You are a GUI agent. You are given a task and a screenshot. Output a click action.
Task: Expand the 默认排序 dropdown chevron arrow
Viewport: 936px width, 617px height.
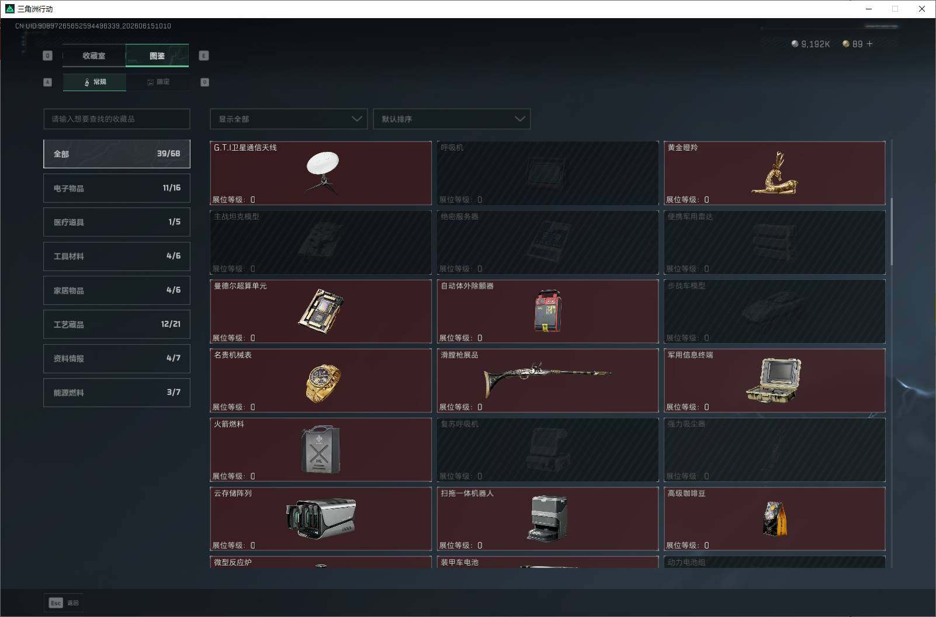(x=519, y=119)
